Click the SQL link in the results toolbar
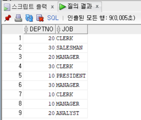Viewport: 141px width, 120px height. pyautogui.click(x=53, y=18)
